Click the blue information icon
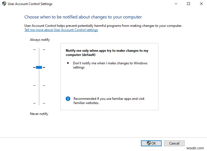This screenshot has height=151, width=207. pos(68,99)
